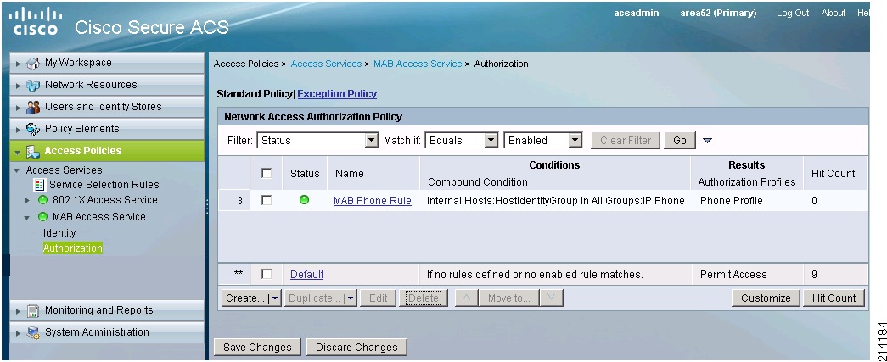Click the Service Selection Rules icon
The height and width of the screenshot is (362, 887).
click(40, 185)
